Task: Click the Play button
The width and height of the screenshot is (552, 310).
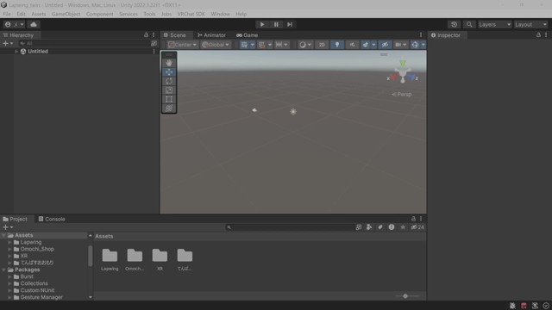Action: click(x=262, y=25)
